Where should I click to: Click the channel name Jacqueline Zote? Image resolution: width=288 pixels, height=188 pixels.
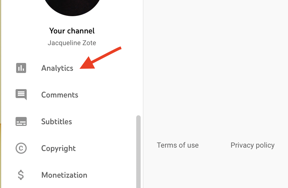72,43
